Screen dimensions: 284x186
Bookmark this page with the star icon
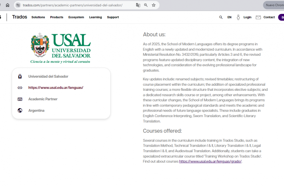click(x=154, y=5)
